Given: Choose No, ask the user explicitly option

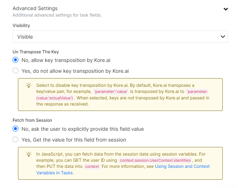Looking at the screenshot, I should tap(15, 129).
